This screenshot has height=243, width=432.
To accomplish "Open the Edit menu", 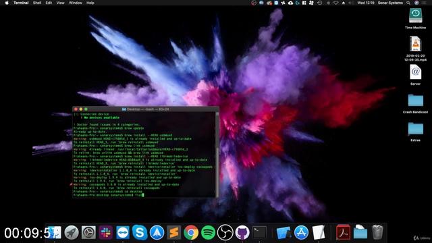I will pos(49,3).
